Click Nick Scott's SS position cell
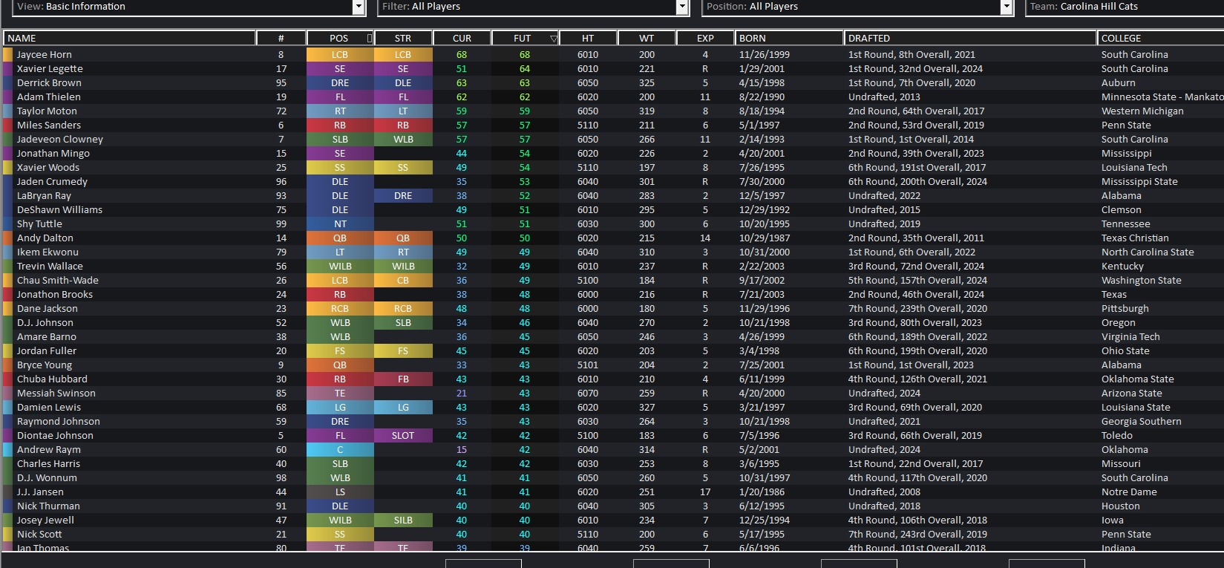Screen dimensions: 1224x568 (340, 534)
